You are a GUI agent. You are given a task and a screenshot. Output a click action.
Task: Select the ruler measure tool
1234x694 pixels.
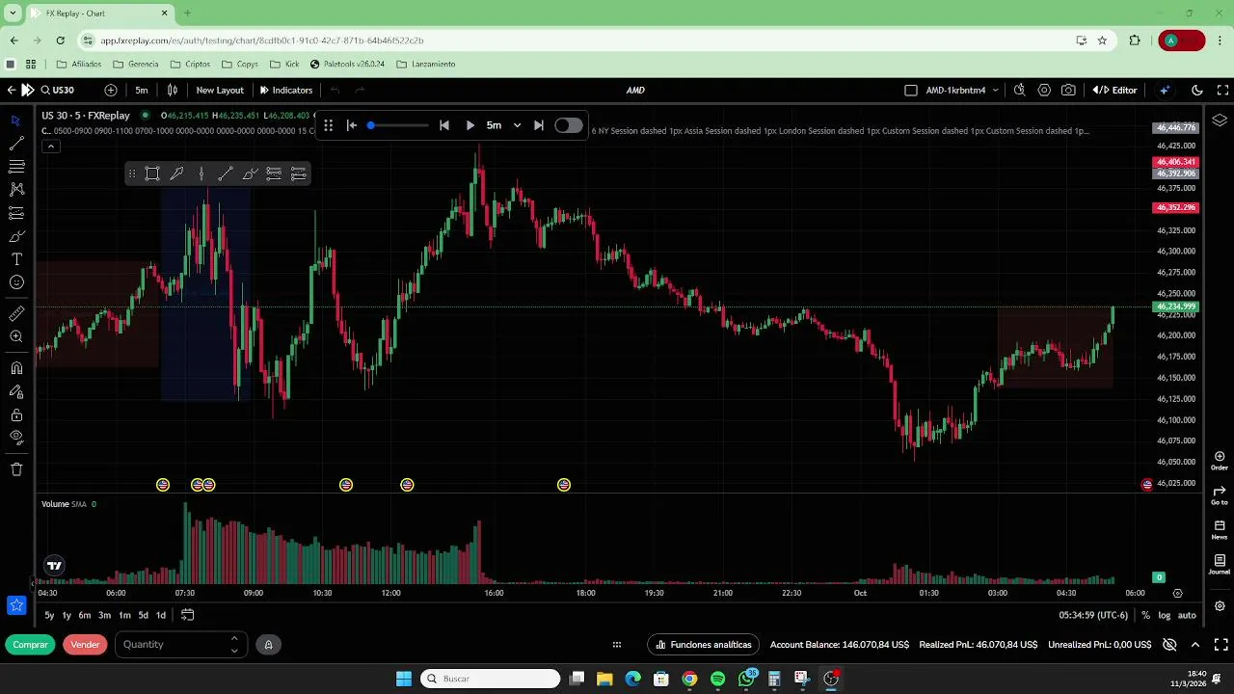(x=16, y=313)
